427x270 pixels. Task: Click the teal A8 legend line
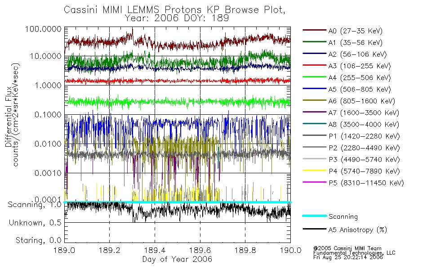pos(314,124)
